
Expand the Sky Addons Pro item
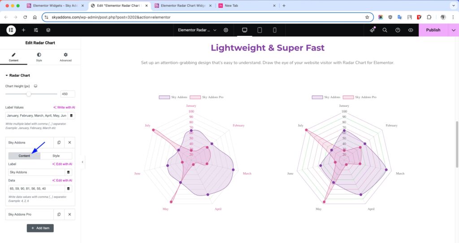[29, 214]
